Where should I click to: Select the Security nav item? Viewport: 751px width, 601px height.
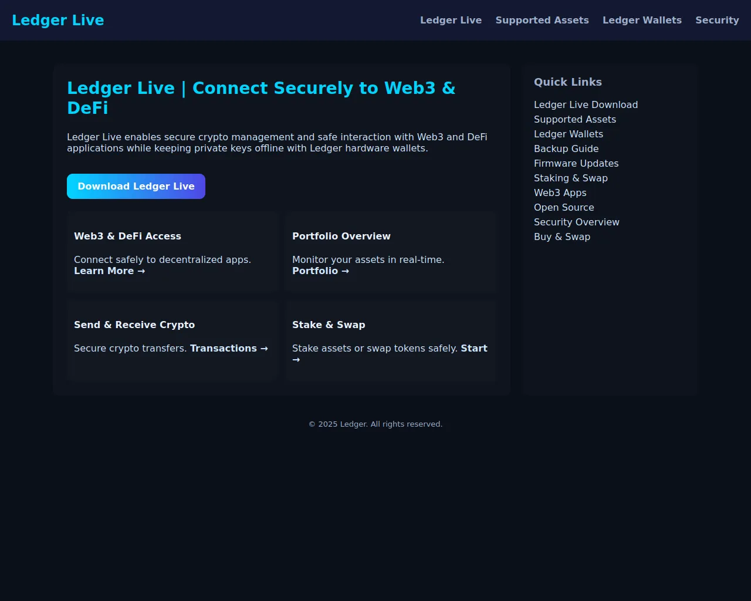pos(717,20)
